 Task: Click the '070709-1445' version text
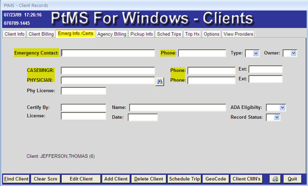[x=17, y=23]
